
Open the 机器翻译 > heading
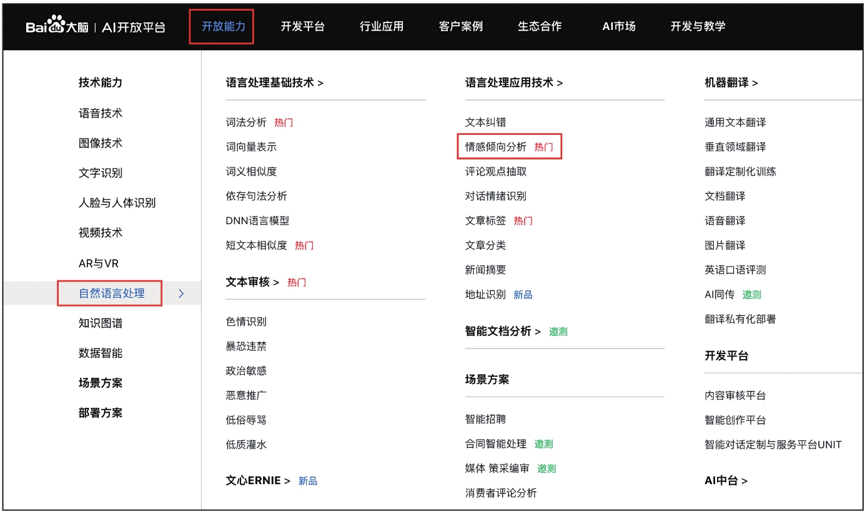731,82
